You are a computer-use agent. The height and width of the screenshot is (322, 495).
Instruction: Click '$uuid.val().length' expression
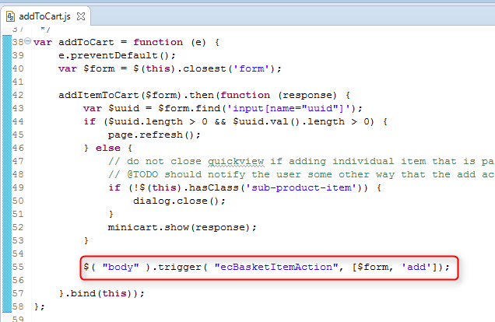pyautogui.click(x=289, y=122)
